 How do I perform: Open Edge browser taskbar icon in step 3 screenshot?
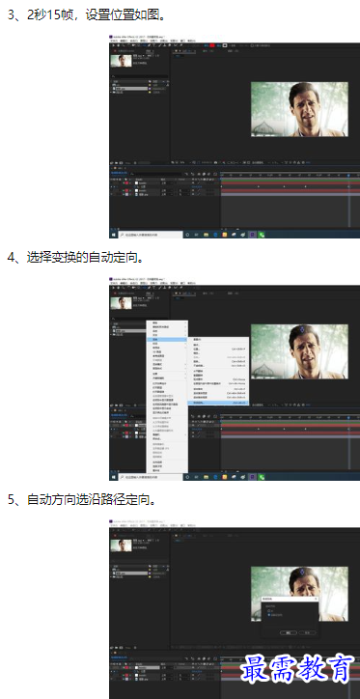[x=215, y=235]
